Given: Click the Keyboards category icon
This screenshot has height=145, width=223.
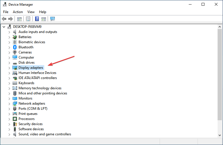Looking at the screenshot, I should (15, 83).
